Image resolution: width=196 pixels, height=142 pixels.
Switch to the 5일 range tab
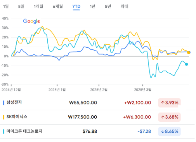coord(21,6)
